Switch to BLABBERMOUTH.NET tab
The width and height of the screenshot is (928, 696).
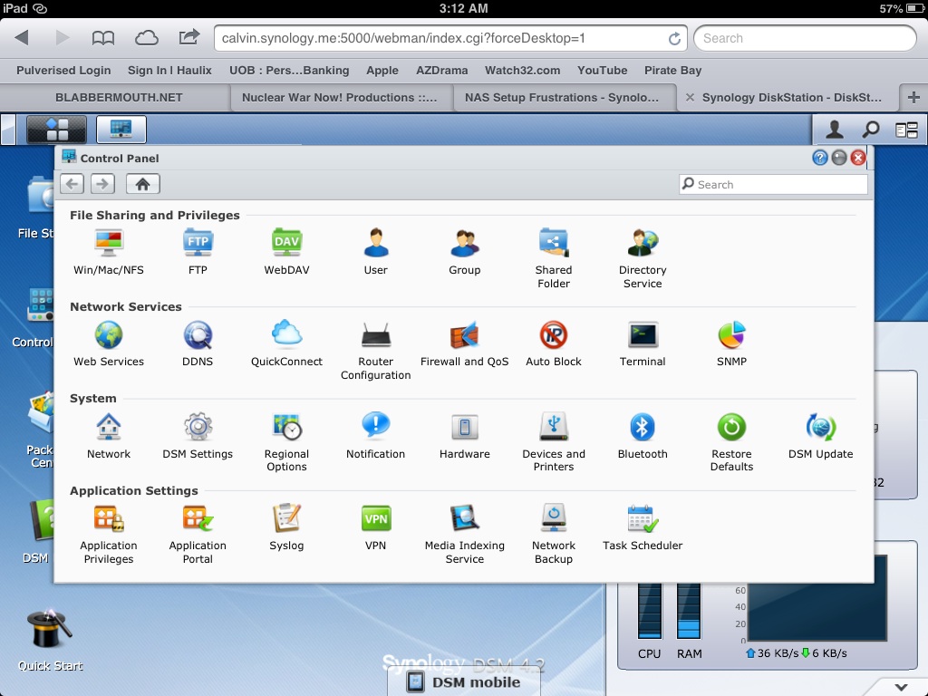[119, 98]
